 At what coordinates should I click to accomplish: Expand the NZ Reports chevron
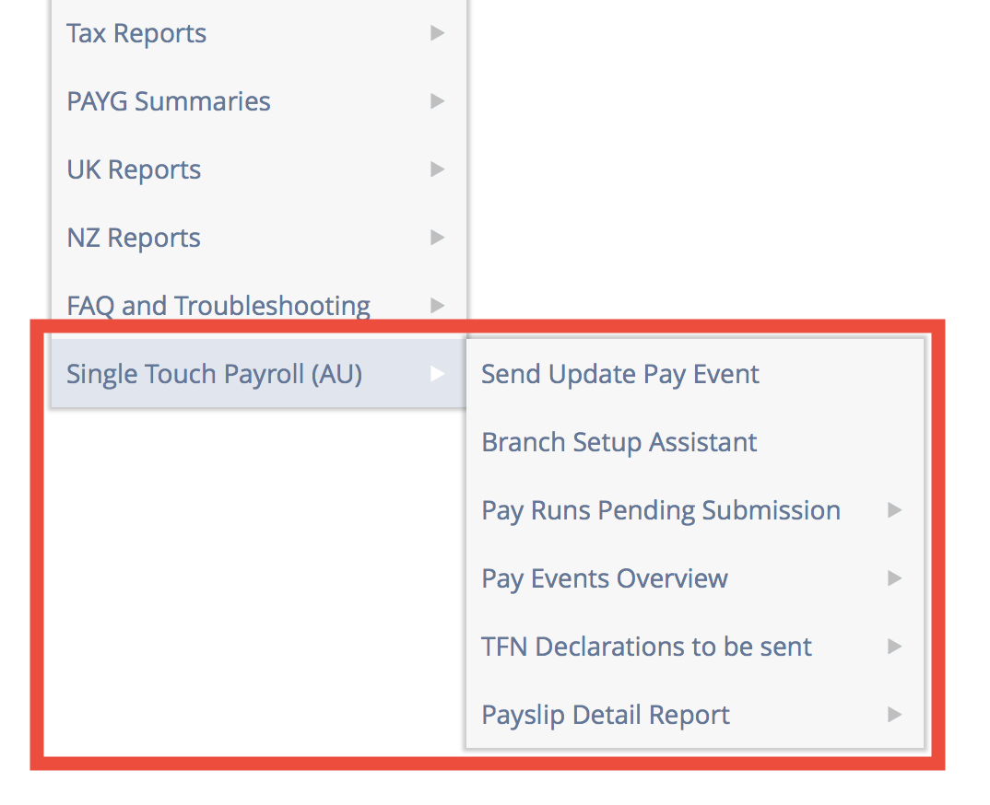pyautogui.click(x=437, y=238)
